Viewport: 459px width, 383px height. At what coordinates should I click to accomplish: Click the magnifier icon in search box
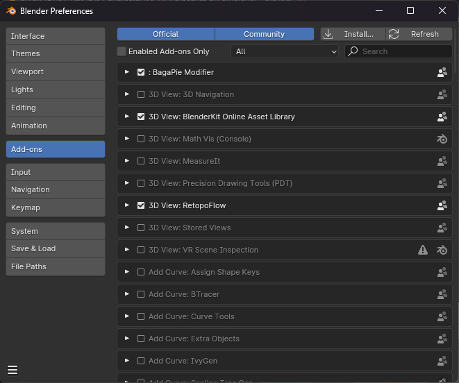click(x=353, y=51)
